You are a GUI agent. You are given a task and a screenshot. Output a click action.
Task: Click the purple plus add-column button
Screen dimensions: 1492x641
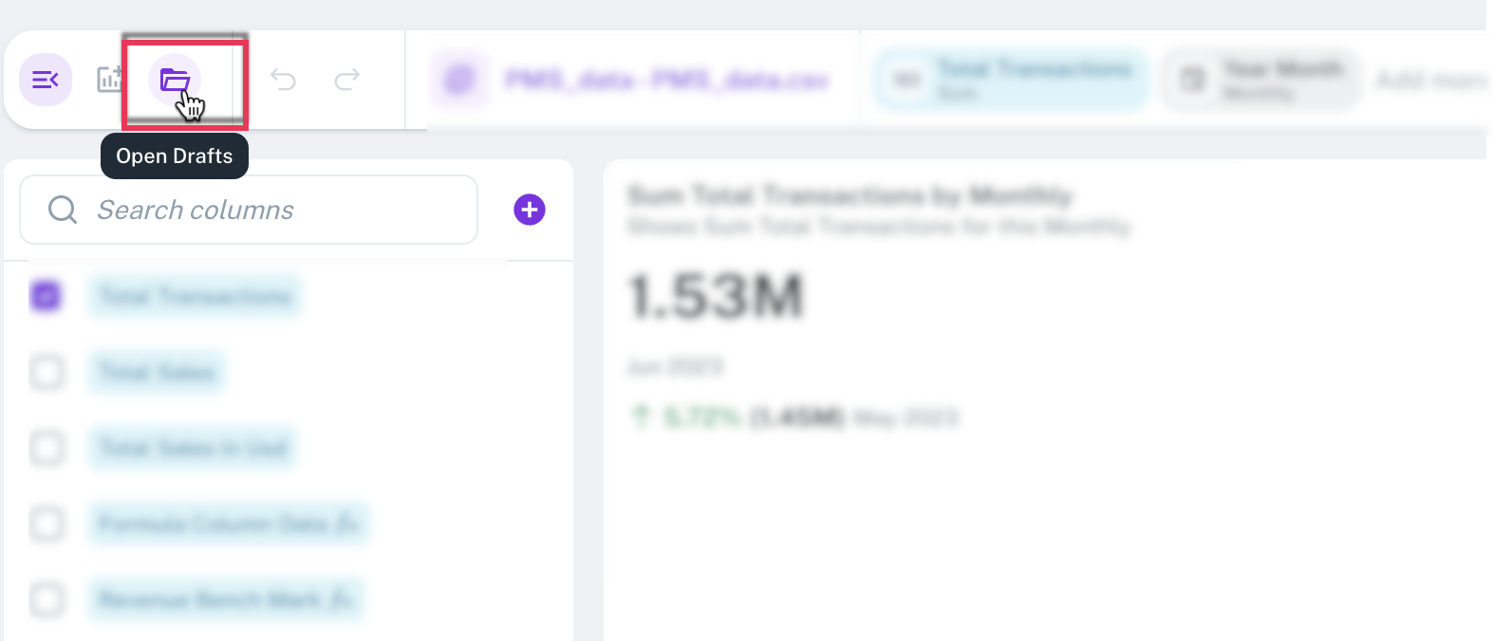pos(530,210)
